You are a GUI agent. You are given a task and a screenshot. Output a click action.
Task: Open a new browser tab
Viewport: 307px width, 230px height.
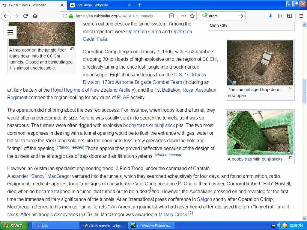(x=140, y=5)
